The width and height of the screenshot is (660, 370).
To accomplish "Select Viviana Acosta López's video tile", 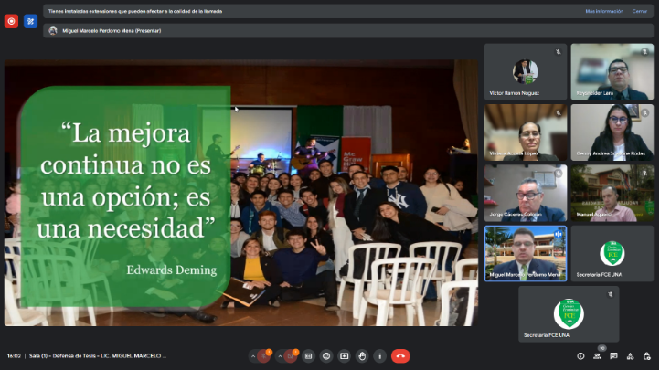I will pos(526,132).
